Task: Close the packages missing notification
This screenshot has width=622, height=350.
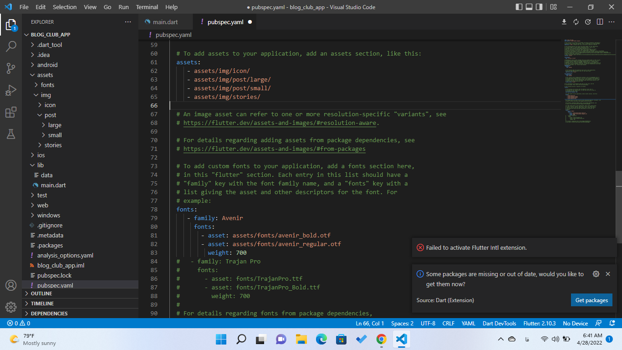Action: tap(608, 274)
